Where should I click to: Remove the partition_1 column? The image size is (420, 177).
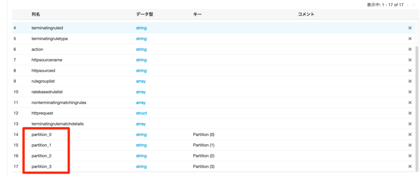click(x=410, y=145)
